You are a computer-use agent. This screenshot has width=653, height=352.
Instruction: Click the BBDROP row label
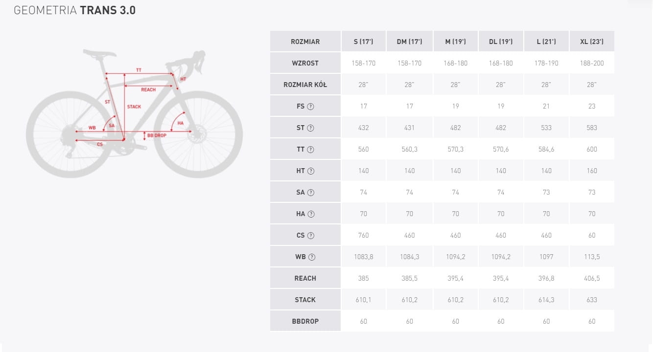click(x=305, y=321)
